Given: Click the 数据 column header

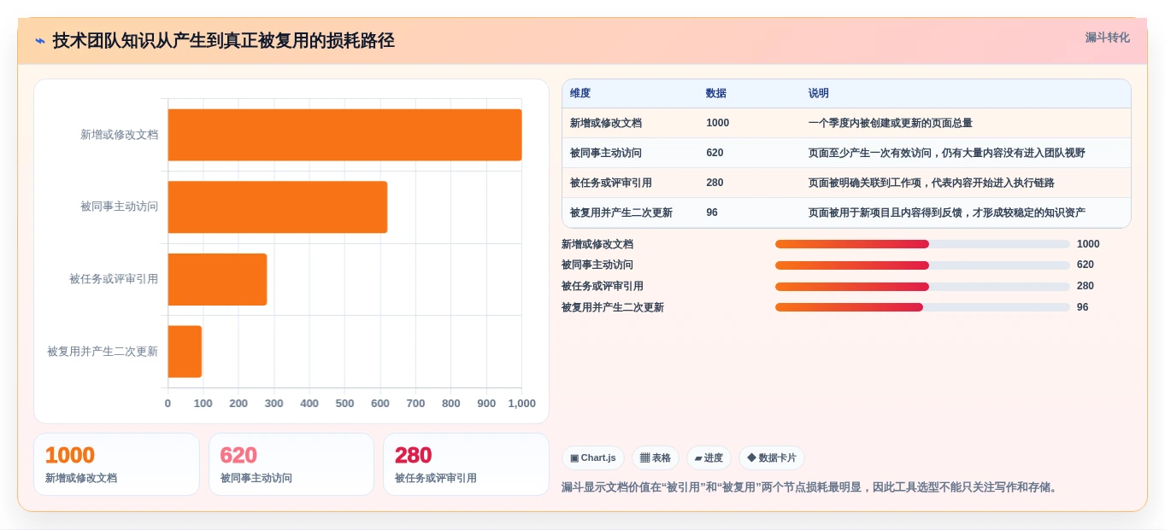Looking at the screenshot, I should click(716, 93).
